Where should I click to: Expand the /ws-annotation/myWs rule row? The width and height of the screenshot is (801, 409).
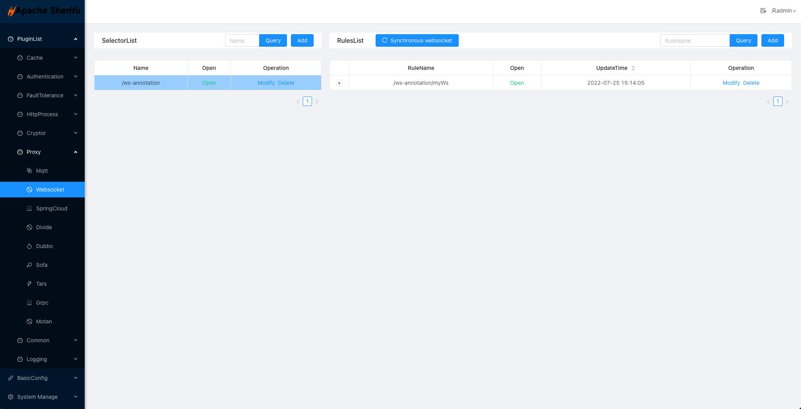(340, 83)
